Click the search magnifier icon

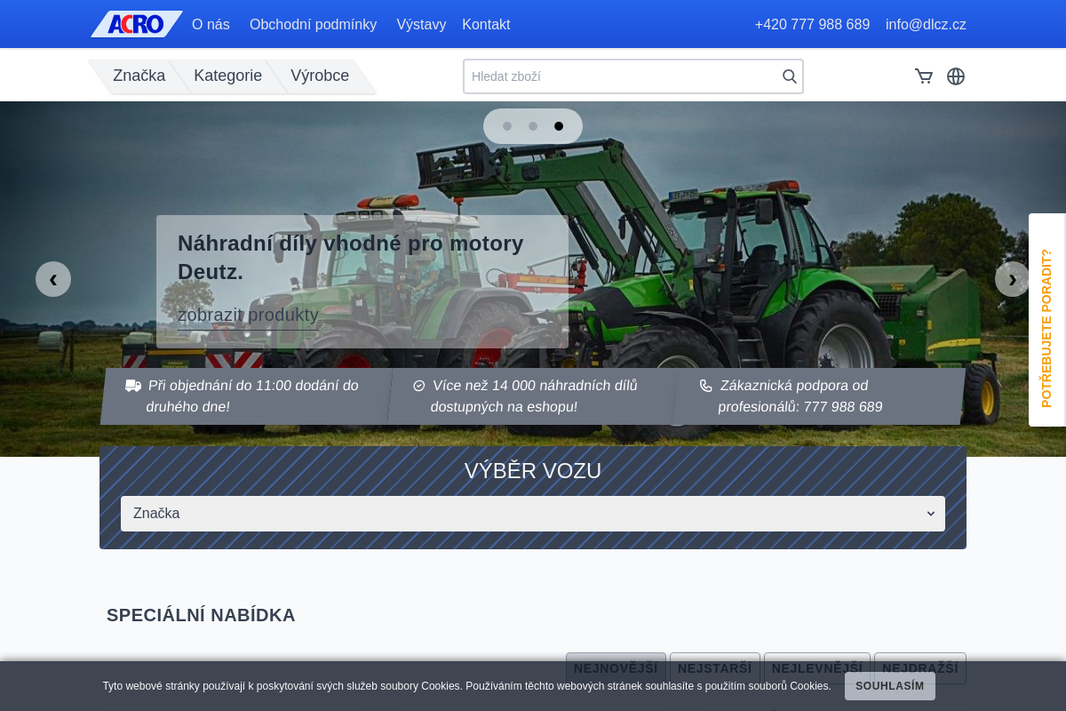point(789,76)
